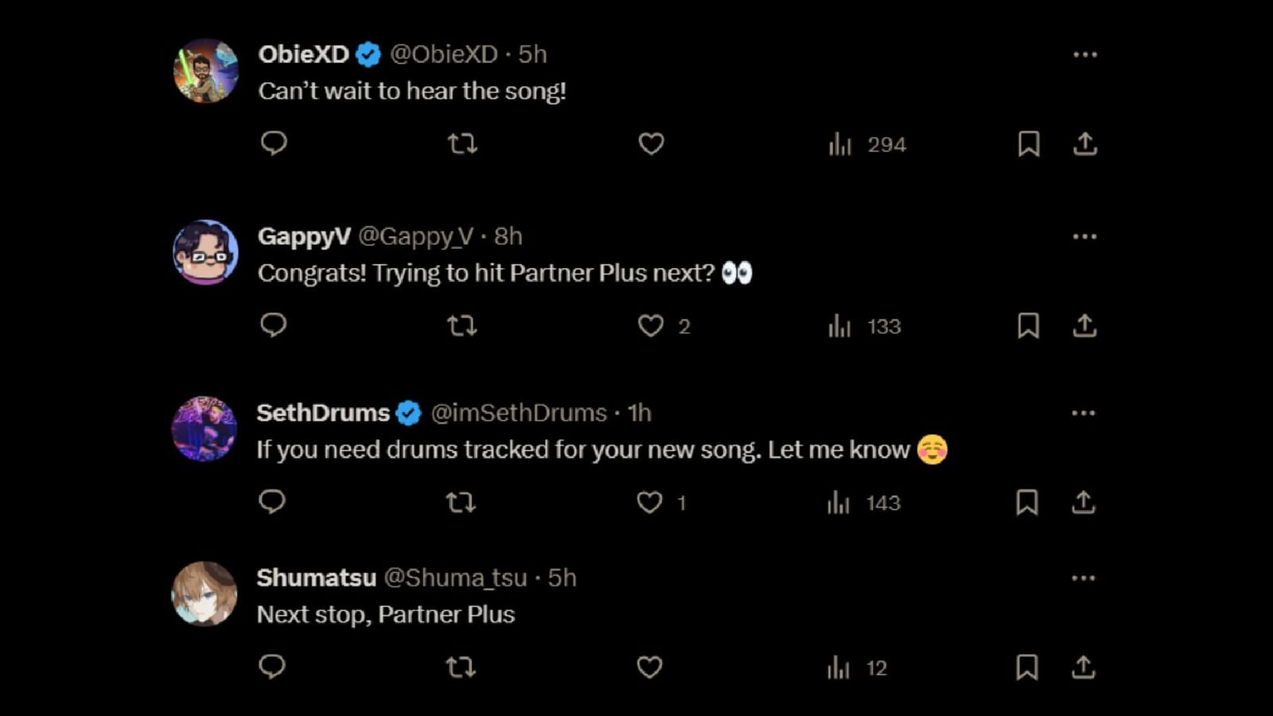
Task: Bookmark Shumatsu's tweet
Action: point(1026,667)
